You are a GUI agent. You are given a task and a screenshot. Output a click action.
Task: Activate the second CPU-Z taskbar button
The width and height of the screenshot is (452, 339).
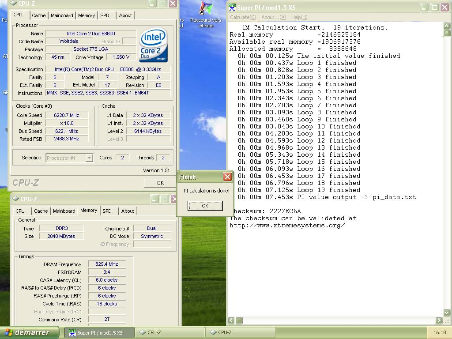tap(241, 333)
